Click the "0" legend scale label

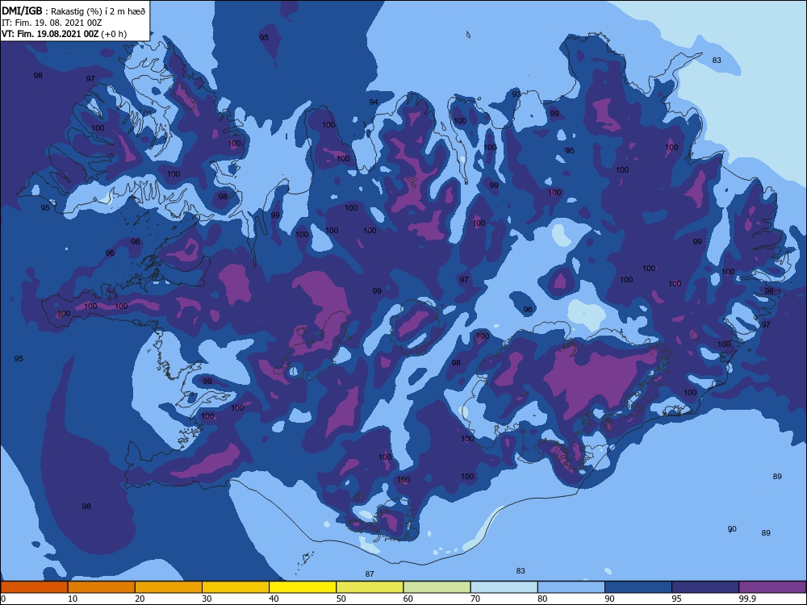click(x=3, y=599)
